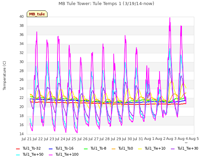This screenshot has width=214, height=161.
Task: Select the Tul1_Tw+50 legend label
Action: coord(33,154)
